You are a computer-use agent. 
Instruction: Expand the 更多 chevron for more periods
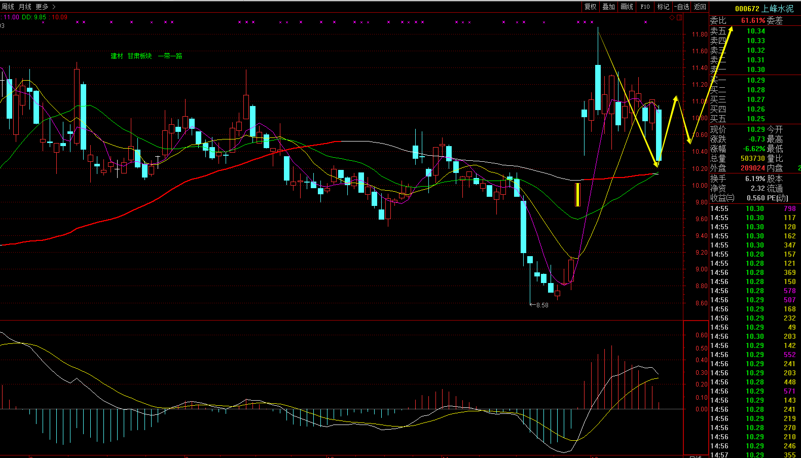[54, 7]
